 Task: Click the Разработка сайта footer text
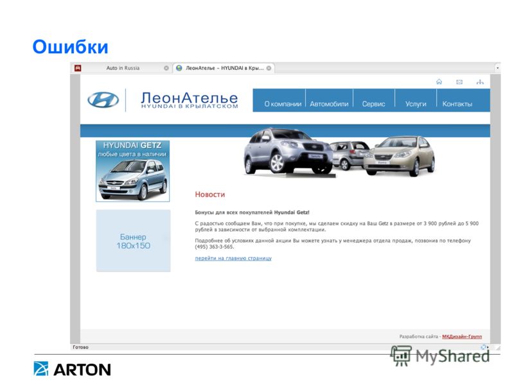pyautogui.click(x=419, y=336)
